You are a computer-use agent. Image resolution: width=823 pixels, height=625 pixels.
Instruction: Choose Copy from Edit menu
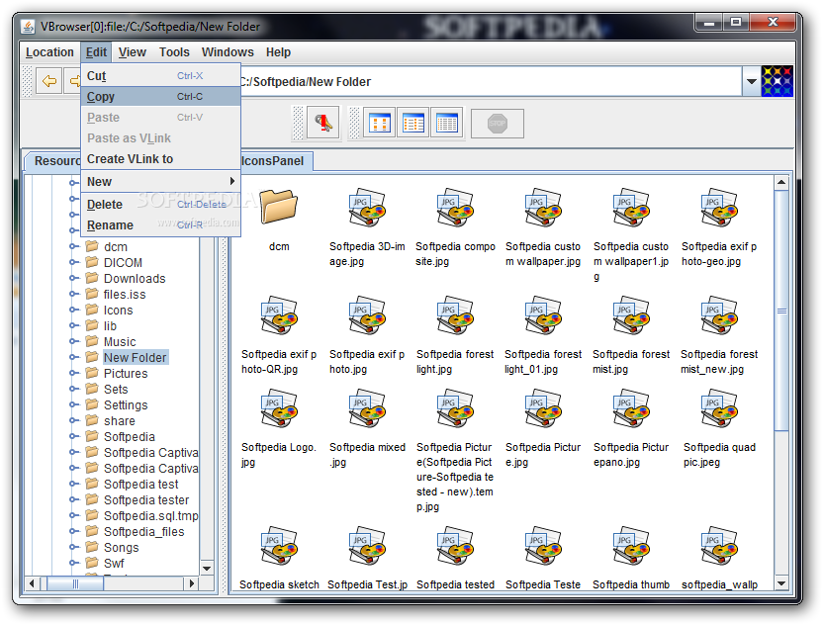160,97
